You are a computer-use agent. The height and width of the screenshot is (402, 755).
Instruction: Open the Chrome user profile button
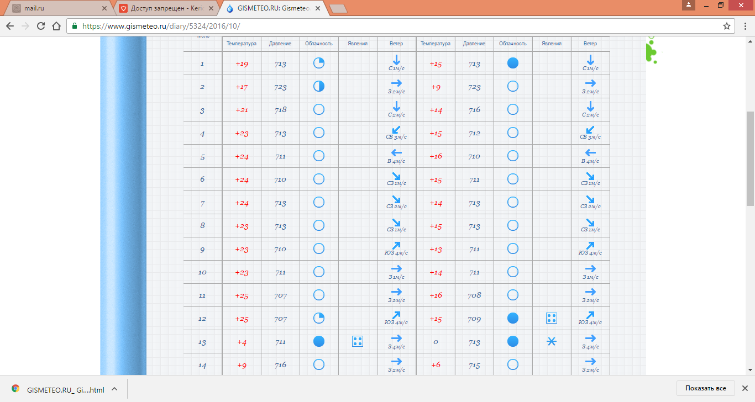[689, 5]
